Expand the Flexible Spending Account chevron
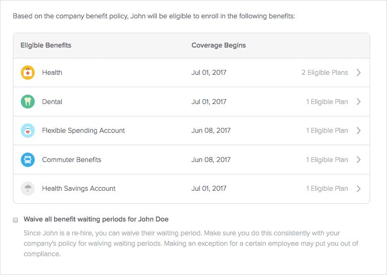The image size is (387, 275). pos(359,130)
